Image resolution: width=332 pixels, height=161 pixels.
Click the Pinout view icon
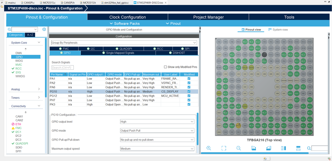click(x=243, y=29)
